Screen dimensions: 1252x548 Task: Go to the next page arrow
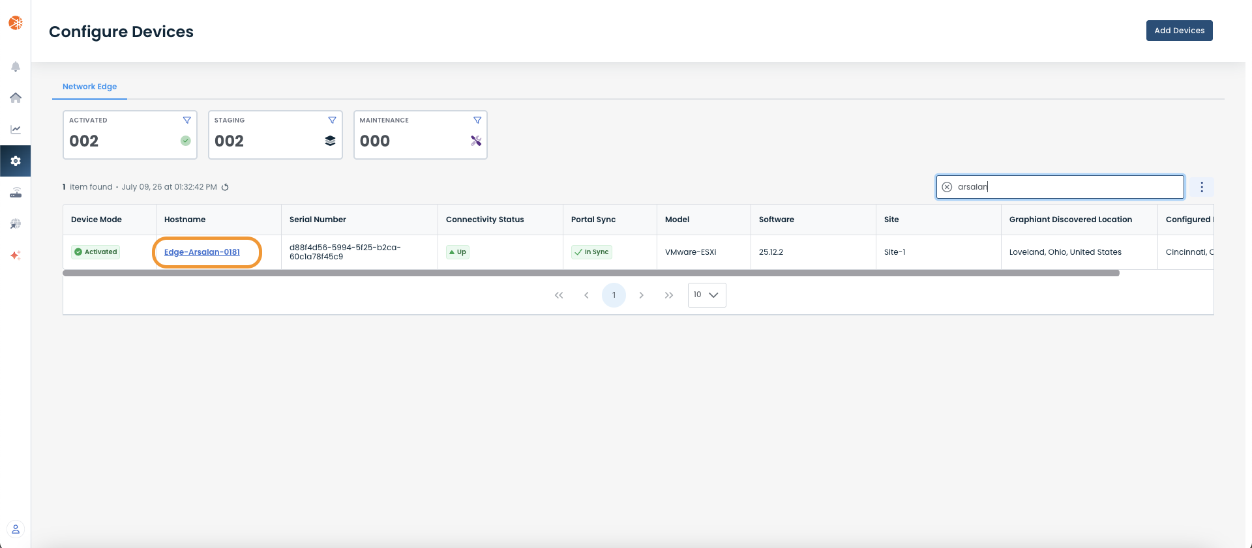coord(642,295)
